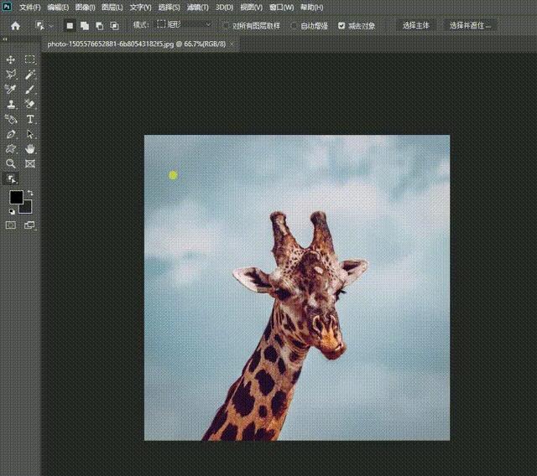The height and width of the screenshot is (476, 537).
Task: Open the 图层(L) menu
Action: pos(112,8)
